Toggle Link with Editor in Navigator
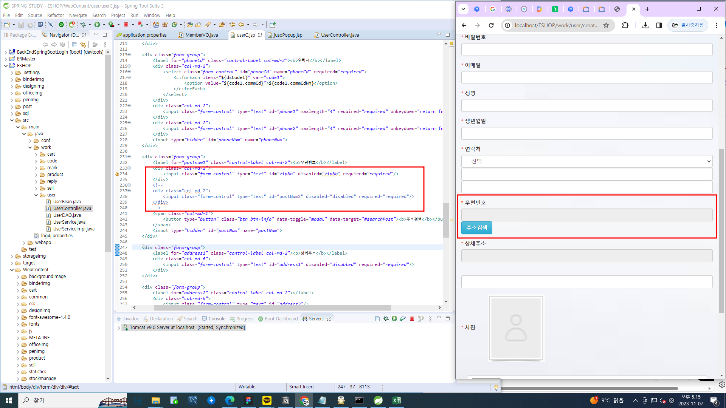Image resolution: width=726 pixels, height=408 pixels. (x=83, y=45)
